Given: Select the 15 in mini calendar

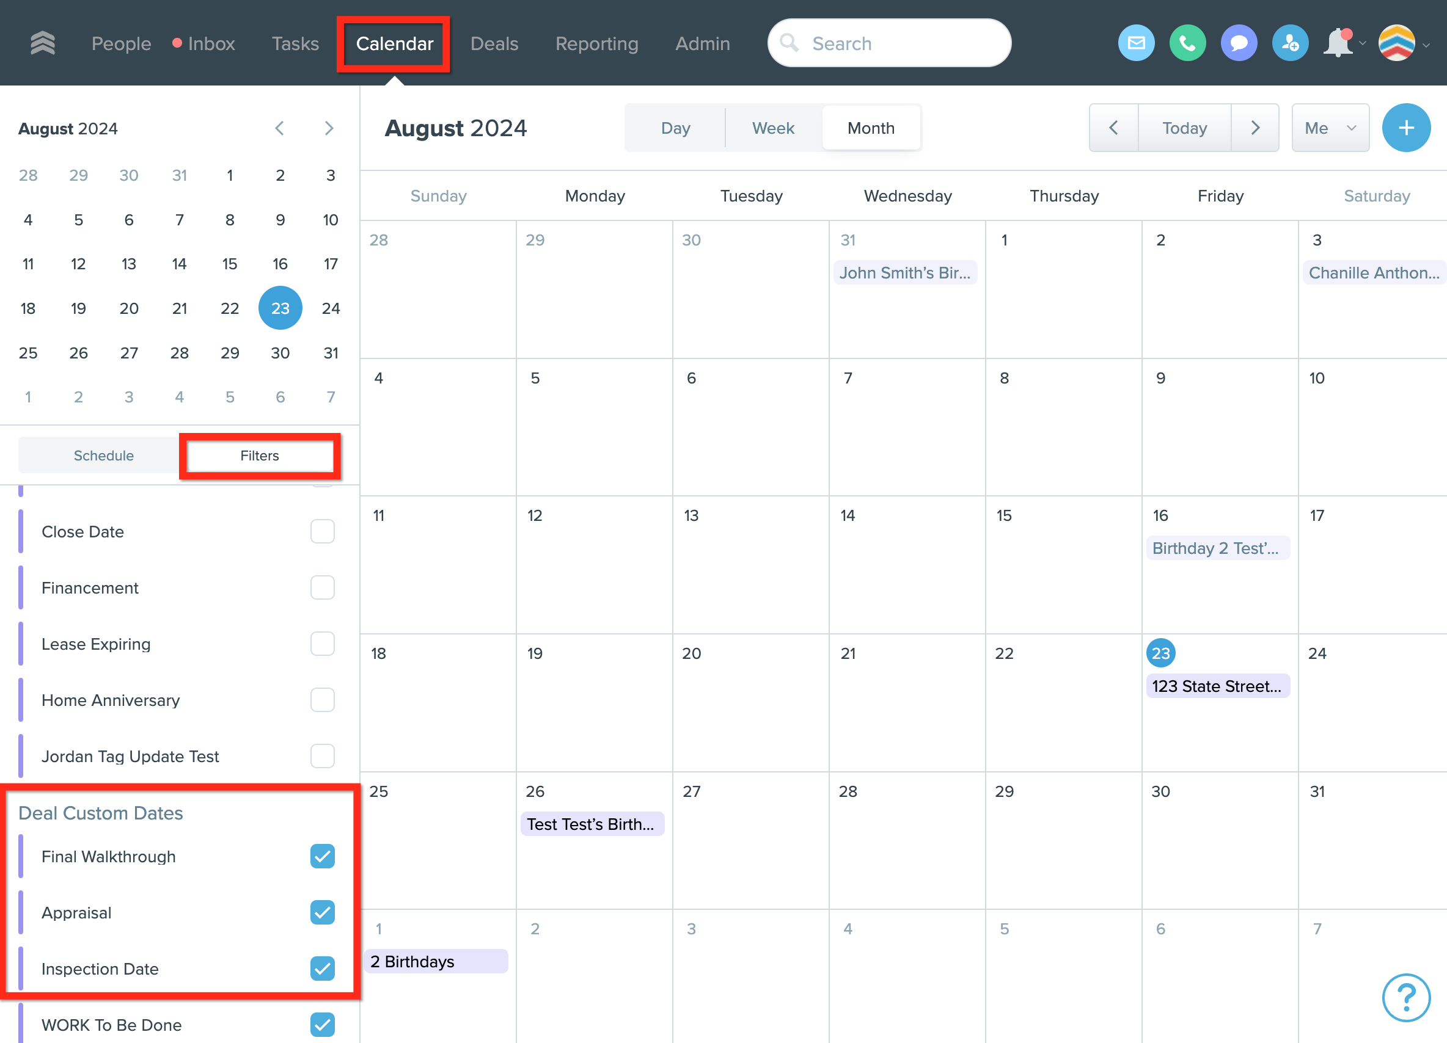Looking at the screenshot, I should [230, 264].
